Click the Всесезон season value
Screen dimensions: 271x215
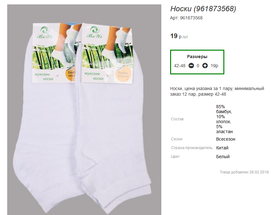pos(226,139)
